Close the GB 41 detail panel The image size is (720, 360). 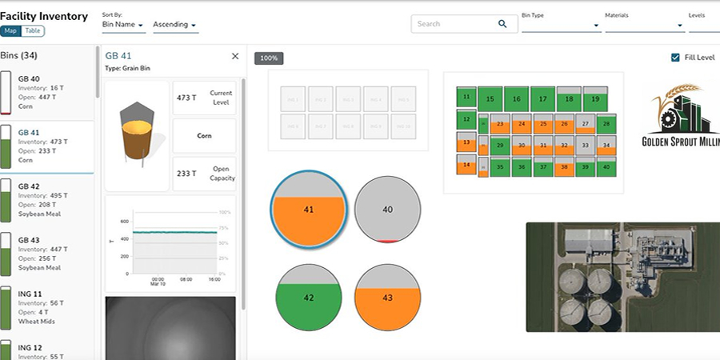[x=234, y=56]
